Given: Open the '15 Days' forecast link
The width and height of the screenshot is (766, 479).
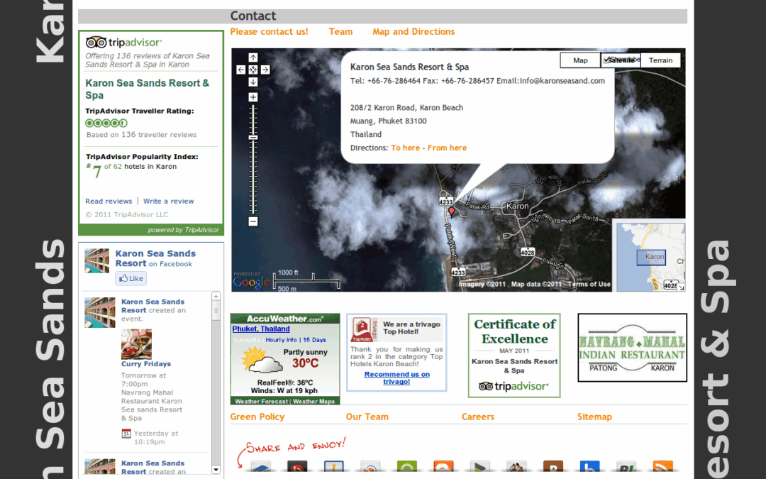Looking at the screenshot, I should (315, 340).
